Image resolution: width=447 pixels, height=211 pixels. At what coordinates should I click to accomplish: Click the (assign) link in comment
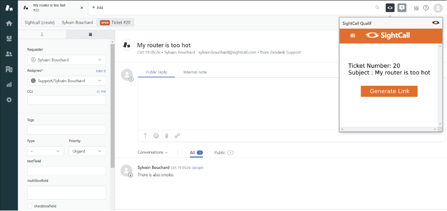(x=198, y=167)
